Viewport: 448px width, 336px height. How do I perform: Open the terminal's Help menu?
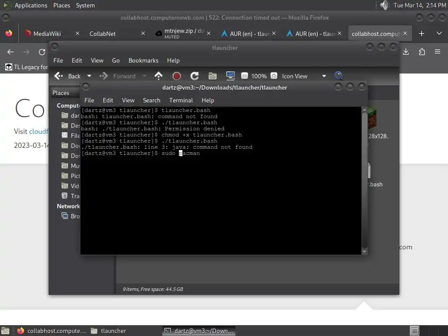coord(208,100)
